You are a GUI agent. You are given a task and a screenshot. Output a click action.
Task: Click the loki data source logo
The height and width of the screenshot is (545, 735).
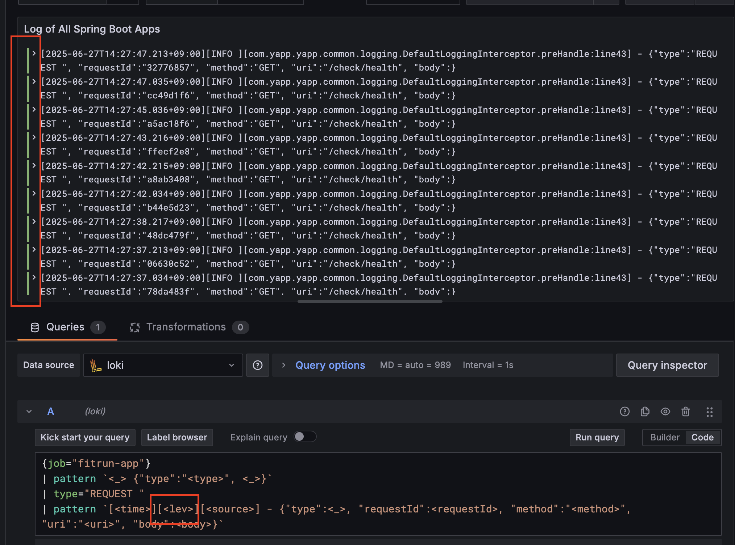pos(95,365)
